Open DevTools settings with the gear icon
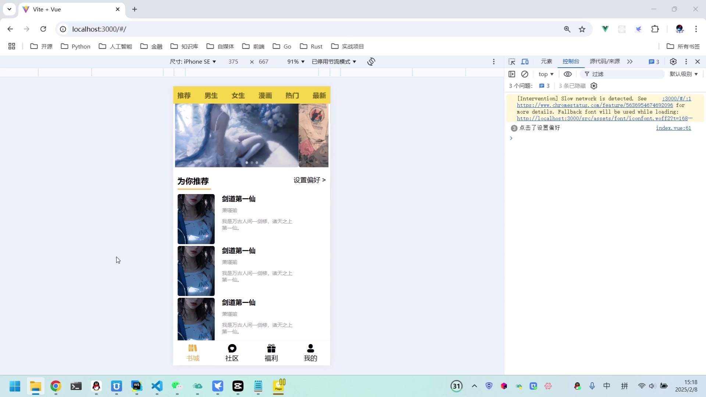Viewport: 706px width, 397px height. (x=673, y=61)
